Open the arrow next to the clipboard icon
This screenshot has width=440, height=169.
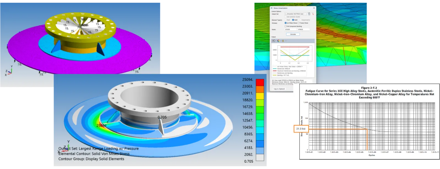tap(286, 41)
